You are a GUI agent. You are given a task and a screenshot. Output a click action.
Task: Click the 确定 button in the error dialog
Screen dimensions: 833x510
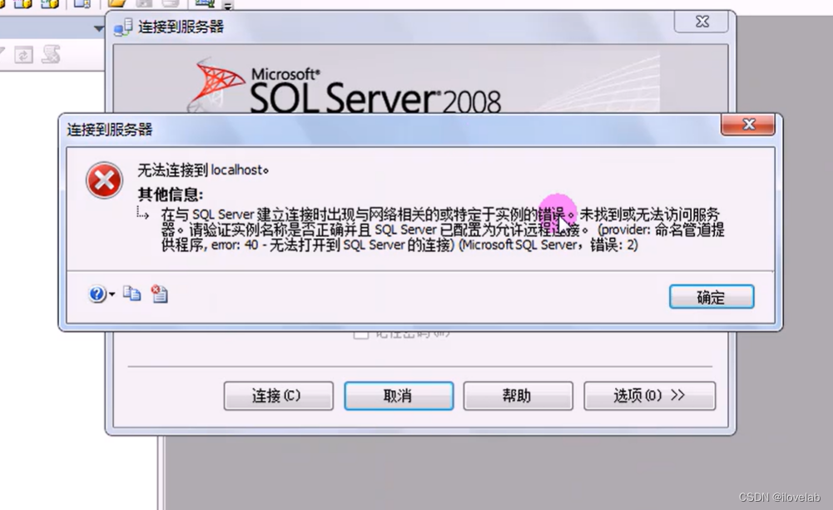(712, 296)
